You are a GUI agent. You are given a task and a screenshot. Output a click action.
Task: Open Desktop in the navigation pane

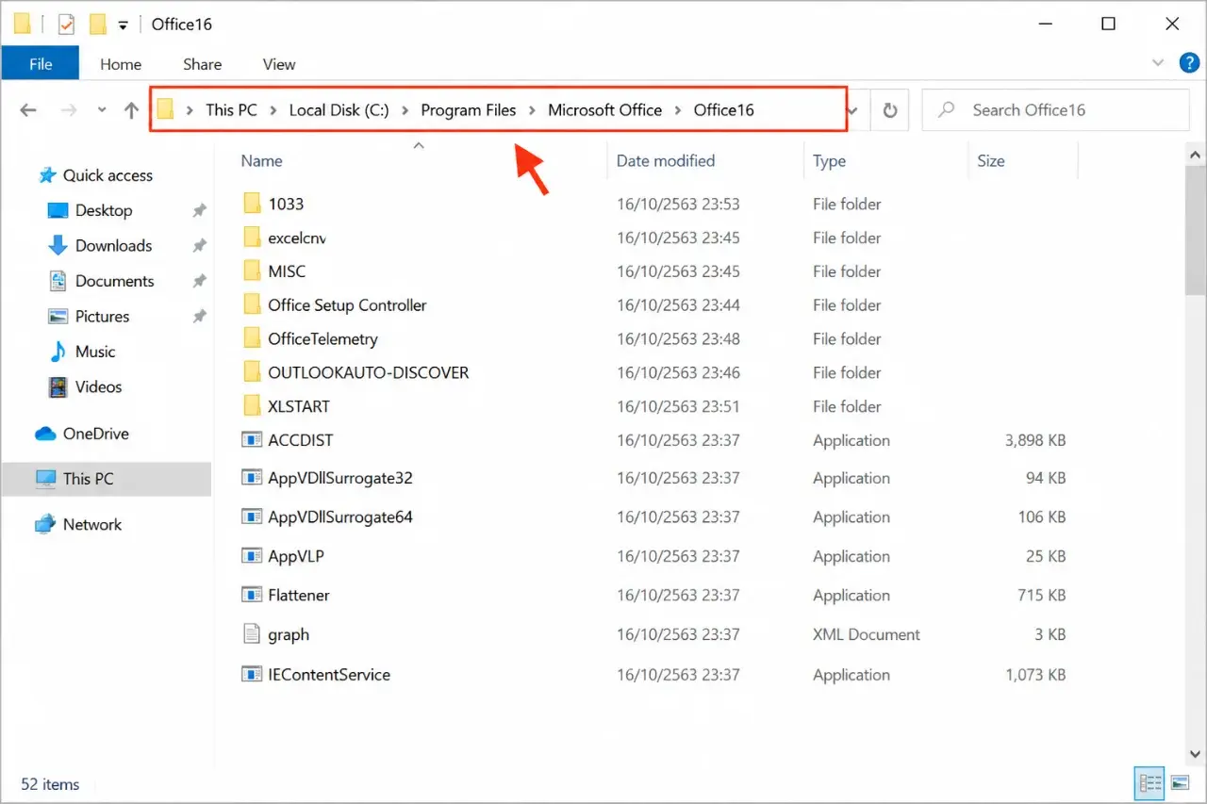104,210
